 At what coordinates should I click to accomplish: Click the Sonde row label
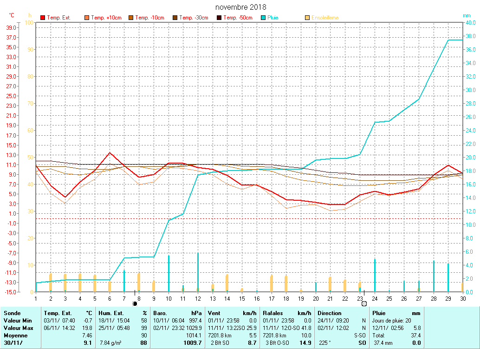[x=12, y=313]
